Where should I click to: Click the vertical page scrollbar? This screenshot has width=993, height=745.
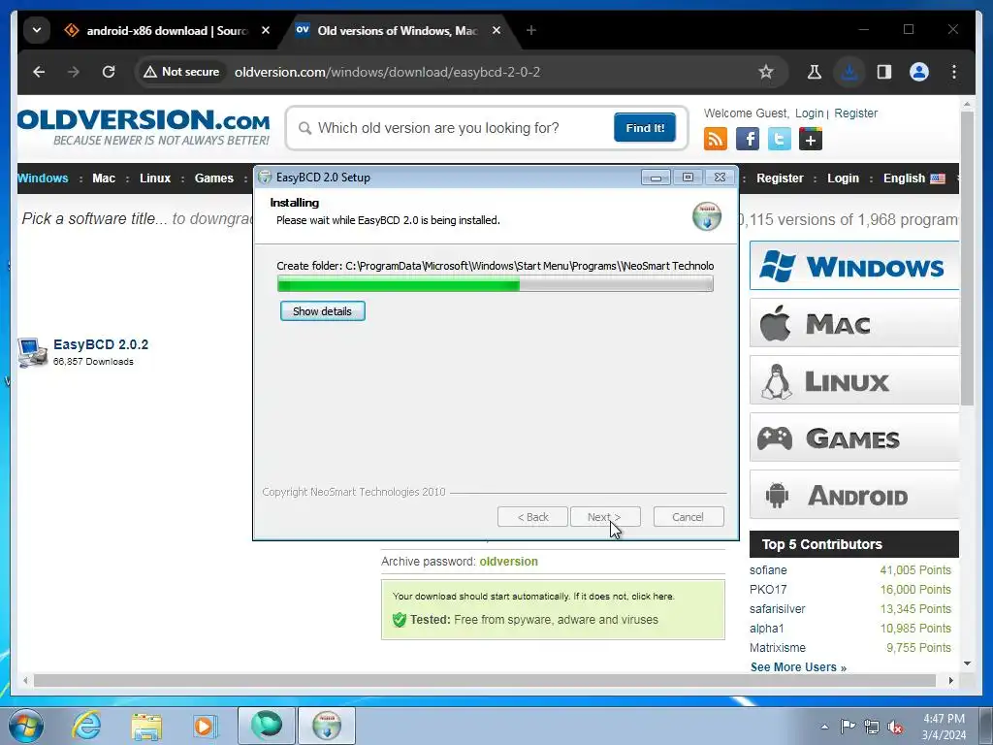point(967,258)
